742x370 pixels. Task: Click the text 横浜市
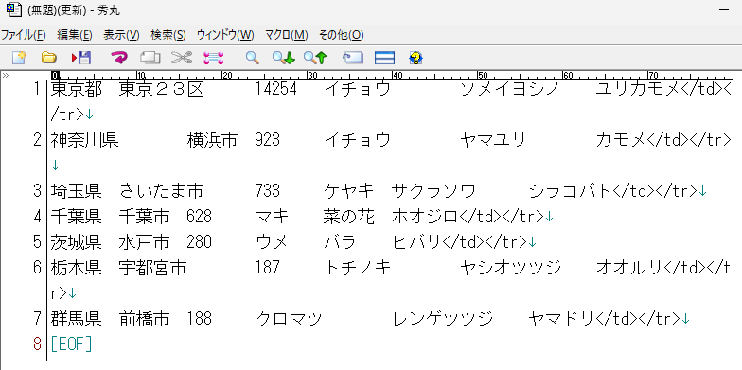tap(212, 140)
